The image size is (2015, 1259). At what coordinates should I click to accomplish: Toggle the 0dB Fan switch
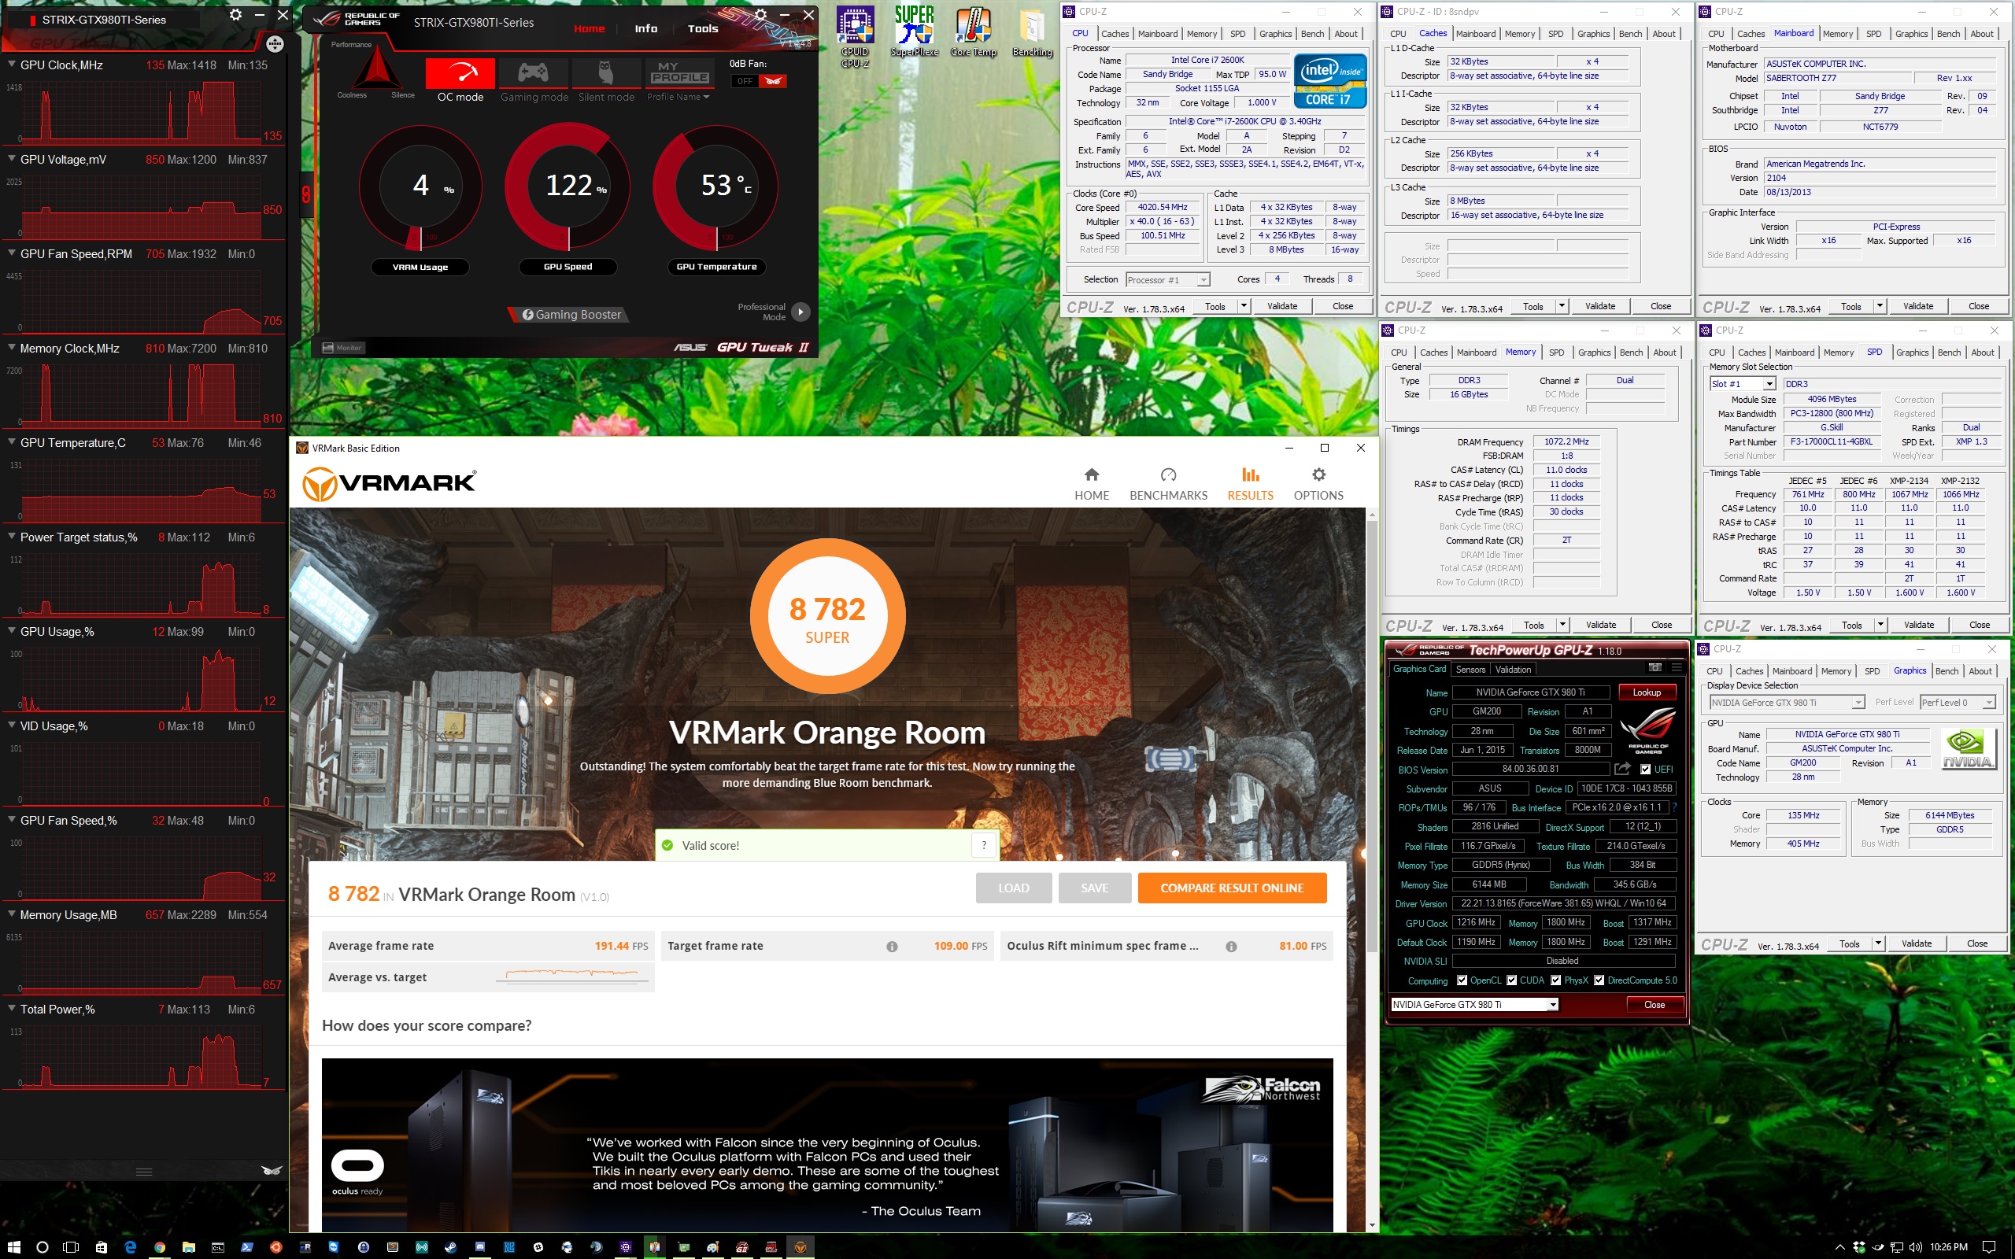tap(759, 81)
